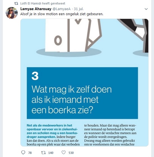Viewport: 154px width, 157px height.
Task: Click the reply count 78
Action: pos(30,153)
